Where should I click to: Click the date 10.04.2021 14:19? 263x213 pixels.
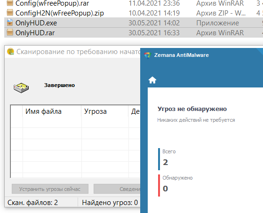pyautogui.click(x=154, y=13)
